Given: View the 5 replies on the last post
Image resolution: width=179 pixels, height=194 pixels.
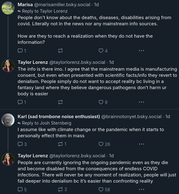Looking at the screenshot, I should (22, 189).
